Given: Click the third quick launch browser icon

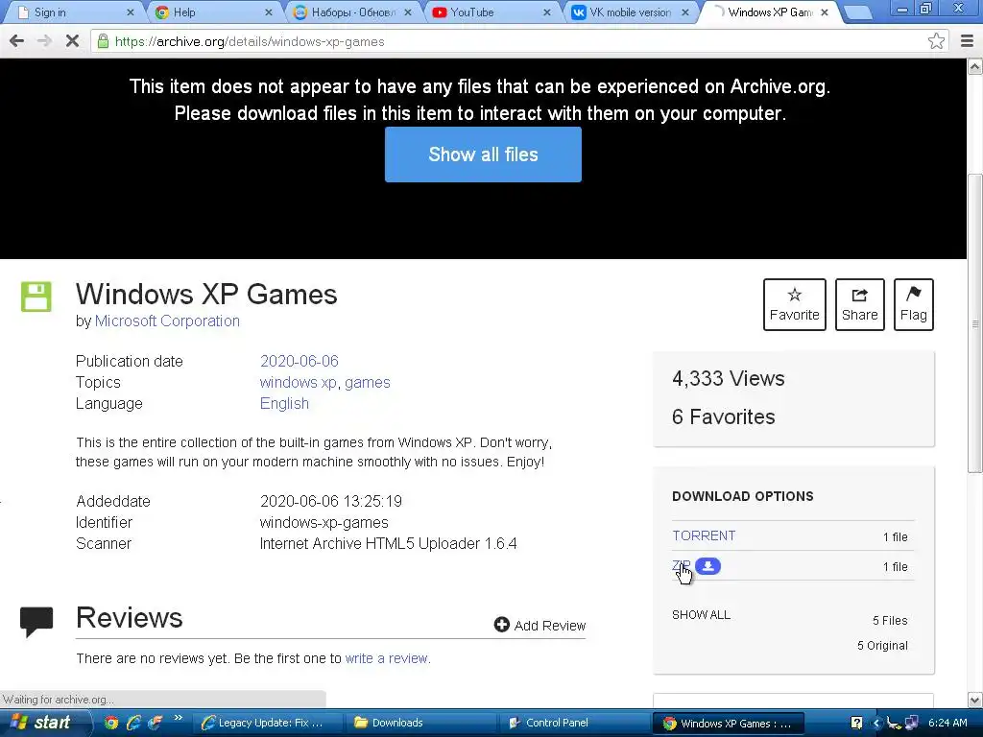Looking at the screenshot, I should (x=155, y=723).
